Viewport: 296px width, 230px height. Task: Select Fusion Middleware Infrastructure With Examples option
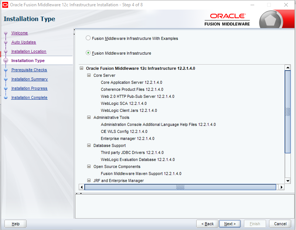click(88, 38)
